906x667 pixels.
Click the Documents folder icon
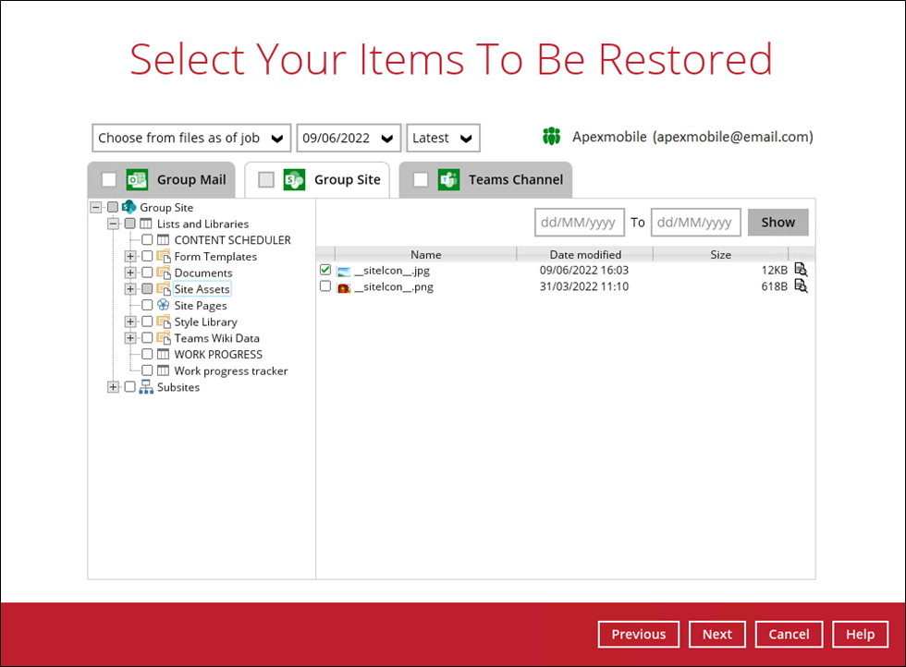(x=164, y=273)
